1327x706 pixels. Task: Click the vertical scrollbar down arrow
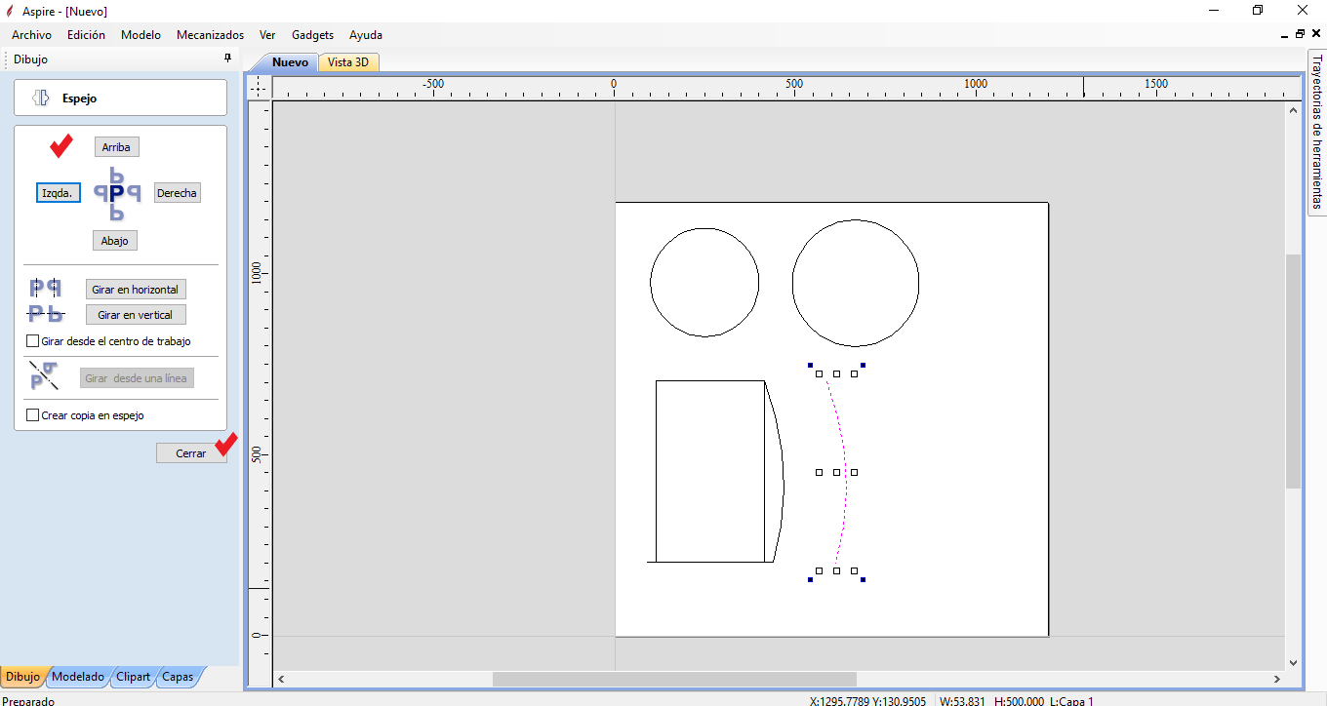[1293, 662]
